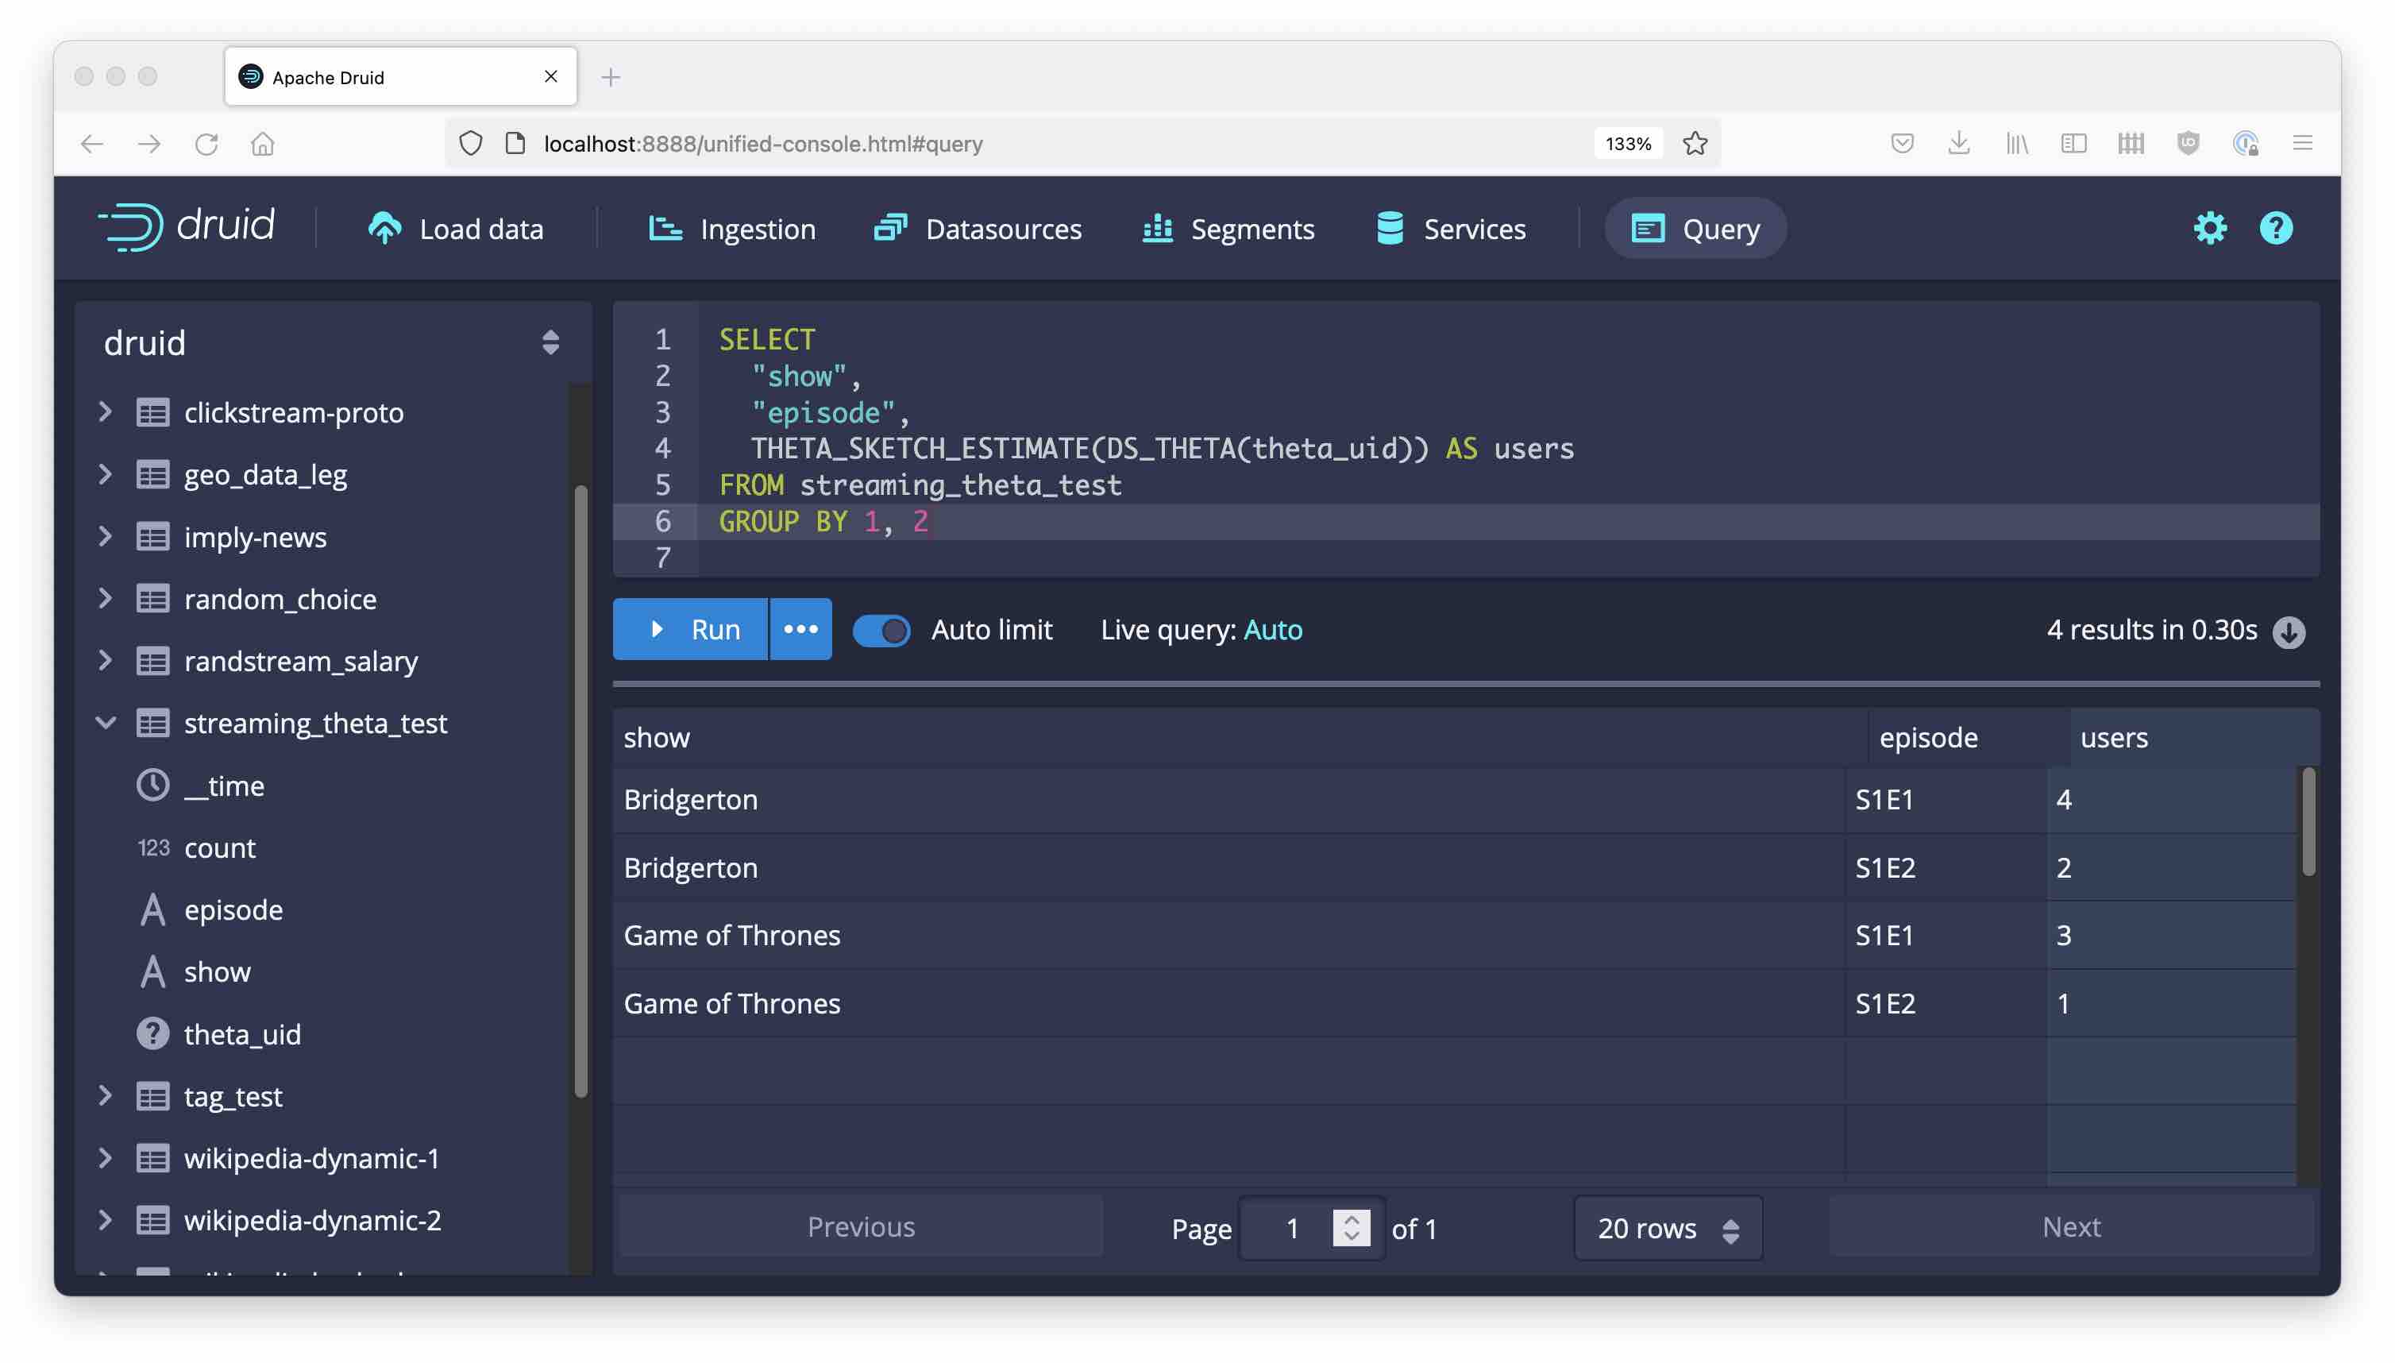Screen dimensions: 2395x1363
Task: Open the help question mark menu
Action: [2275, 229]
